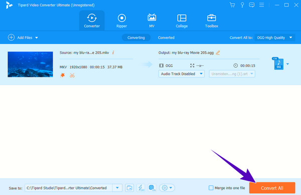Switch to the Ripper tab
This screenshot has height=195, width=301.
122,21
